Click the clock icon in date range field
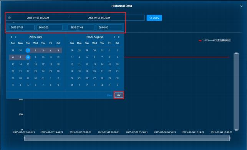Screen dimensions: 247x150 pyautogui.click(x=10, y=18)
